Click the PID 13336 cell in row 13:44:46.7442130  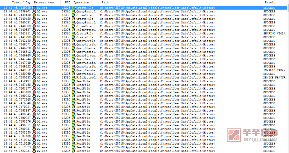pyautogui.click(x=66, y=41)
